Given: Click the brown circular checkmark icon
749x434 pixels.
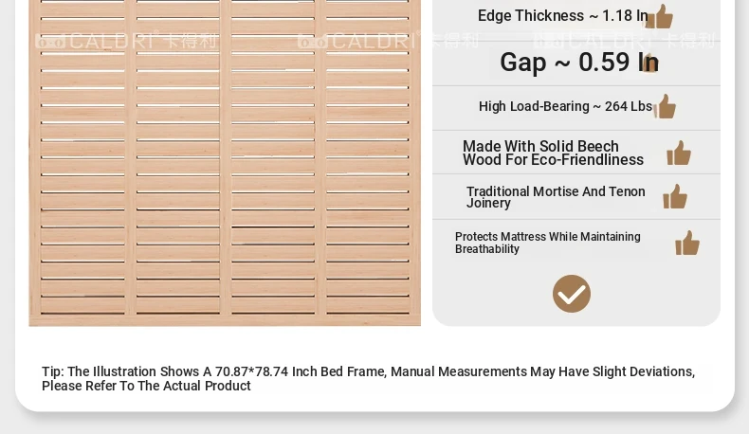Looking at the screenshot, I should point(572,294).
